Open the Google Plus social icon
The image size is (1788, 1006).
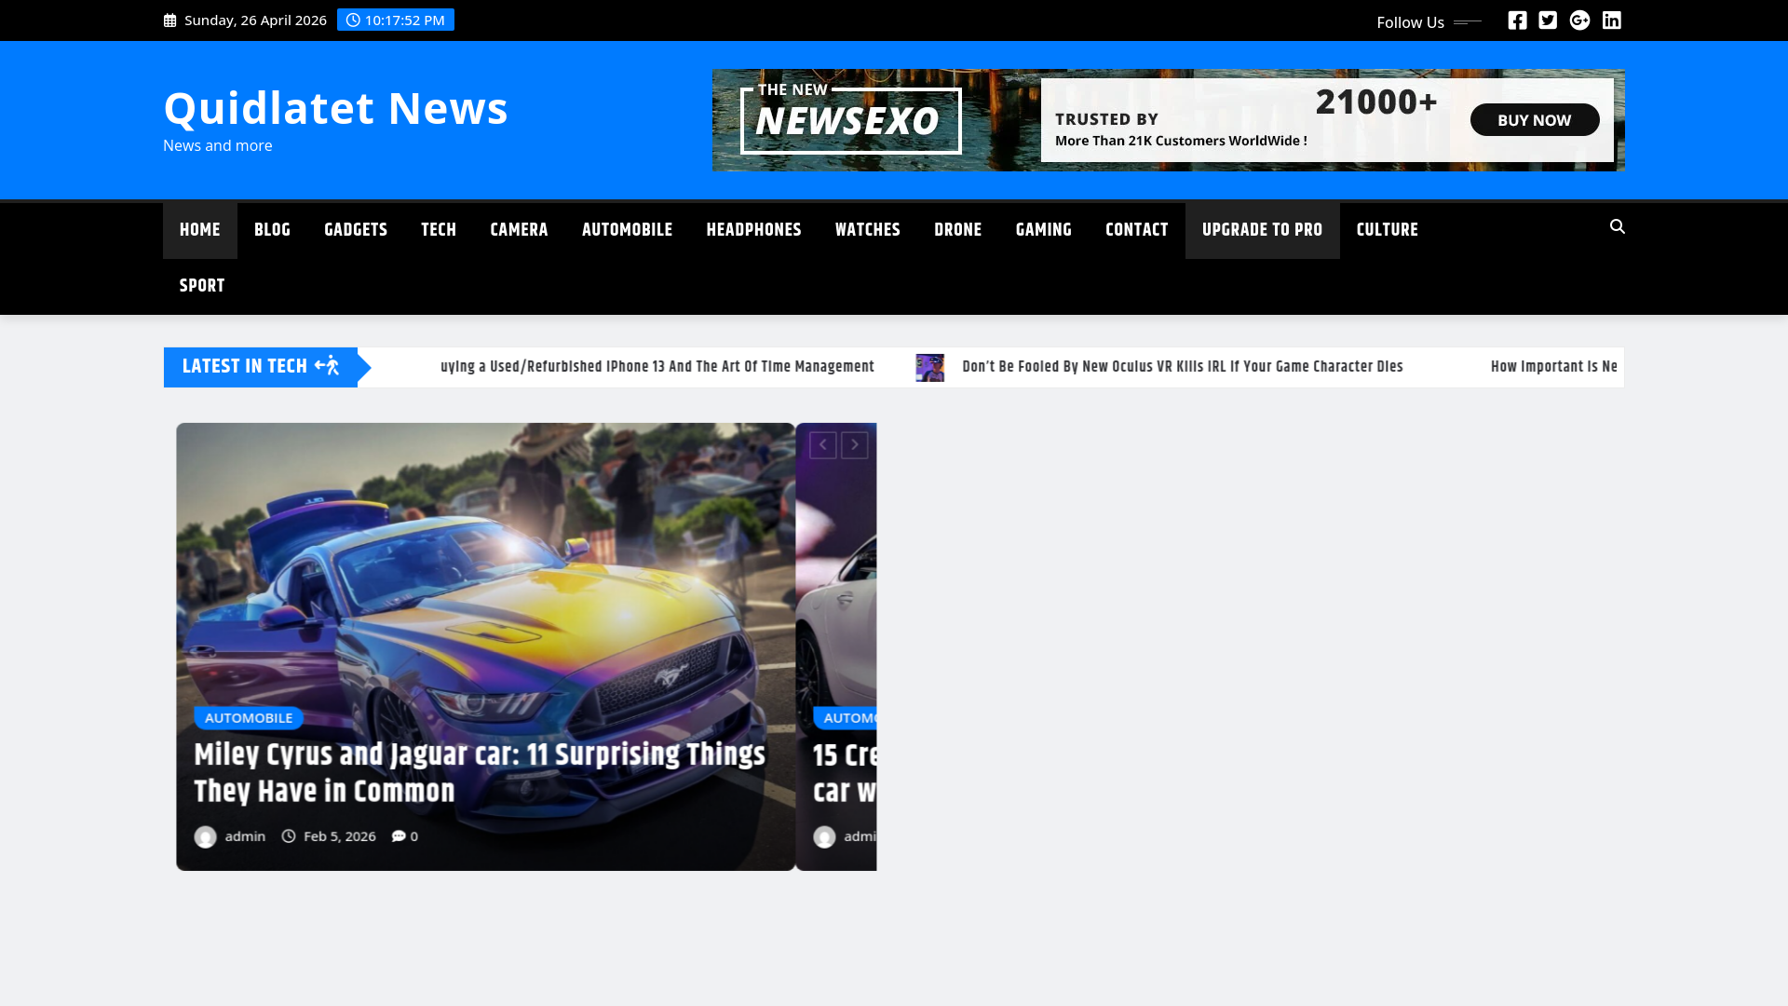[1579, 20]
